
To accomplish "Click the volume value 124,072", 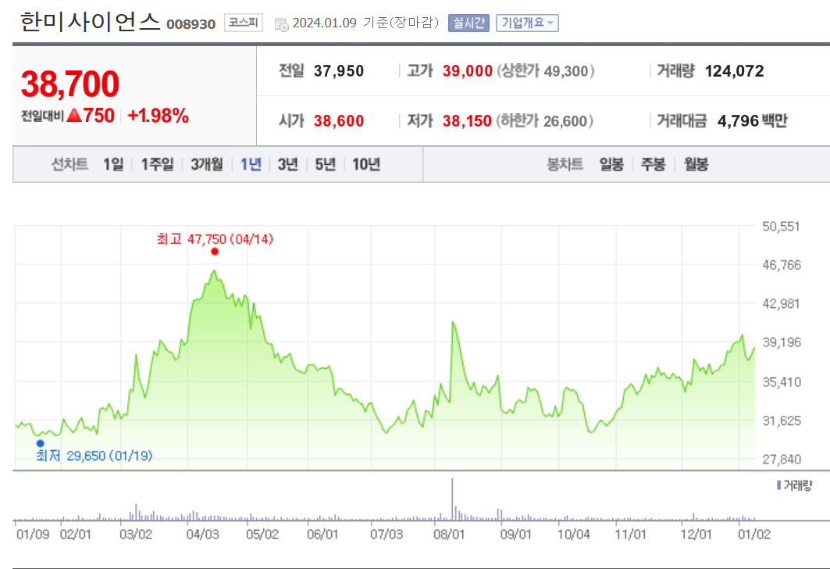I will 734,71.
